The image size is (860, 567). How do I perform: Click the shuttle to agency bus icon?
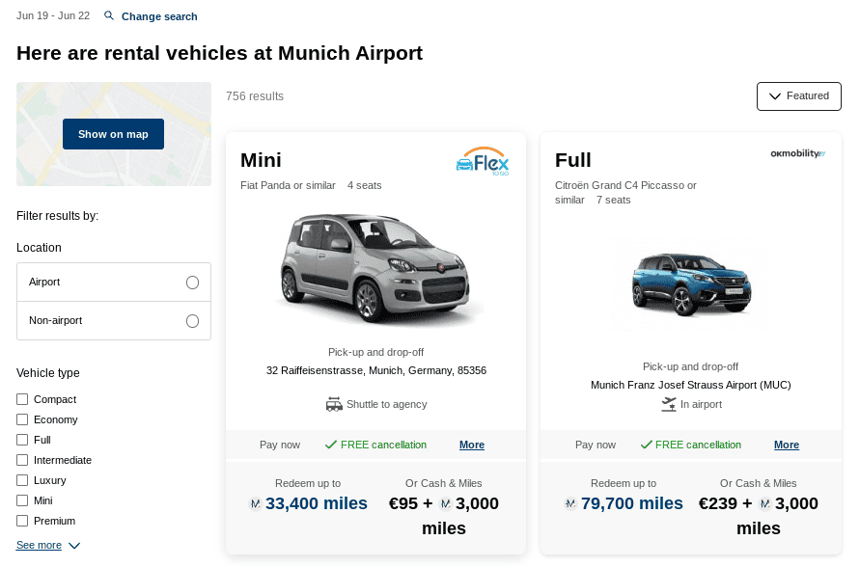pos(334,404)
